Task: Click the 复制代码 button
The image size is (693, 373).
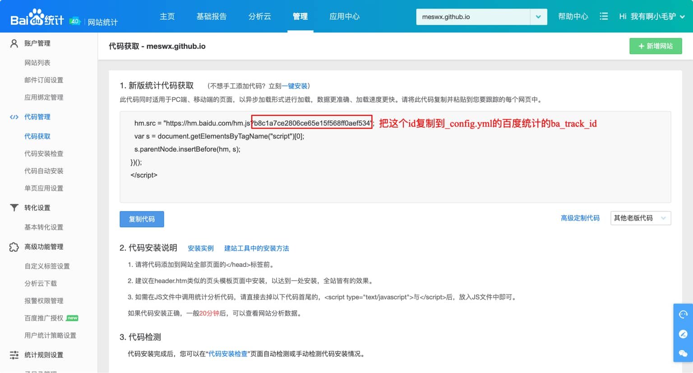Action: [x=142, y=219]
